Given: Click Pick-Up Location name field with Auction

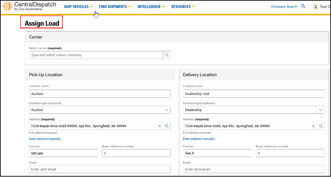Looking at the screenshot, I should 100,93.
